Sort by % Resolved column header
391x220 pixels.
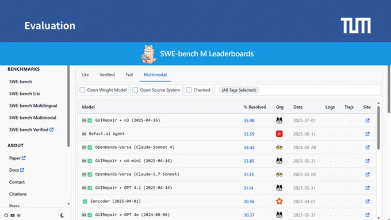(x=255, y=107)
